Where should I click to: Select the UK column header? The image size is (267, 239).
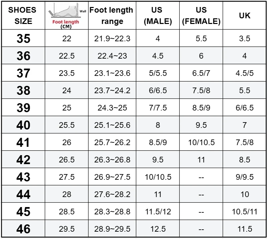[x=245, y=16]
